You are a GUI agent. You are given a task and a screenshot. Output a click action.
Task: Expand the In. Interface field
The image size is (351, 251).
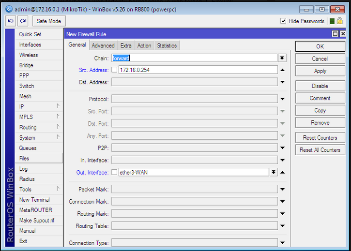click(283, 160)
